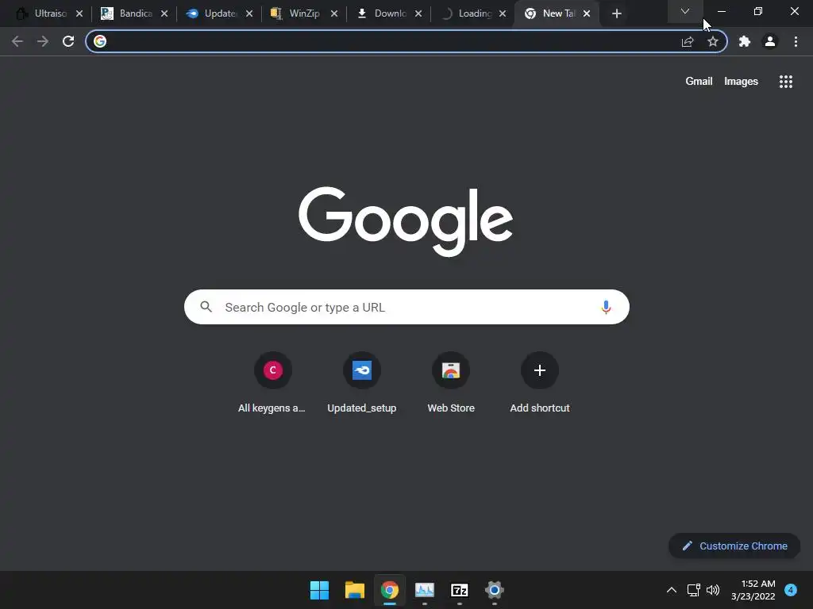Open the Google apps grid
Screen dimensions: 813x609
[x=785, y=82]
